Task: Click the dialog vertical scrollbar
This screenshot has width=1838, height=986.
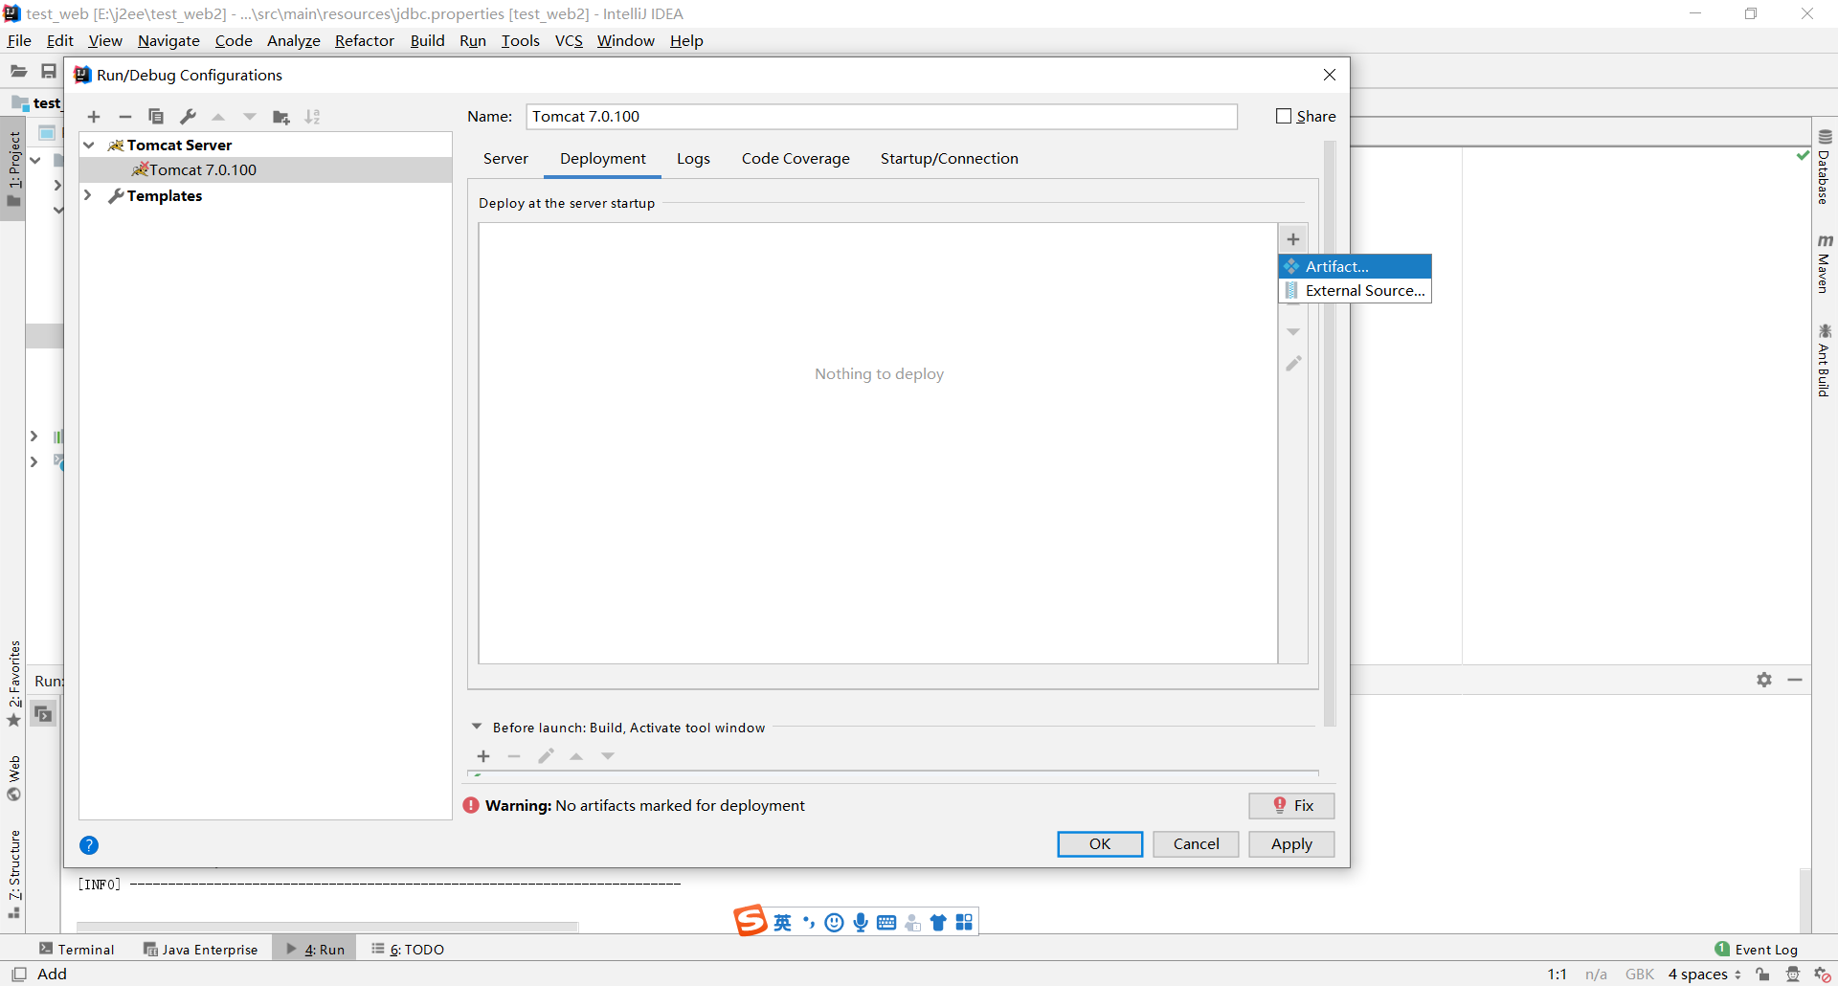Action: (x=1330, y=434)
